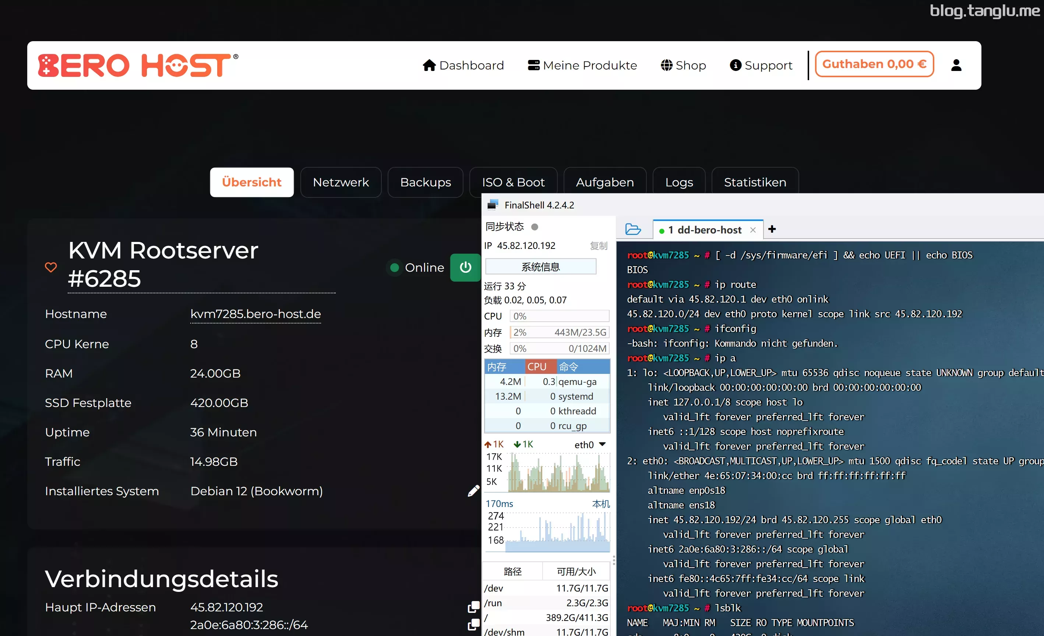Toggle the server online status indicator
Screen dimensions: 1044x636
coord(465,267)
